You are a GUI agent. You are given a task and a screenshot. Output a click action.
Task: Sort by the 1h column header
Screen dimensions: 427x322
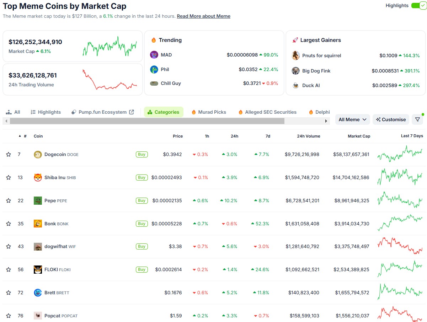pos(207,136)
